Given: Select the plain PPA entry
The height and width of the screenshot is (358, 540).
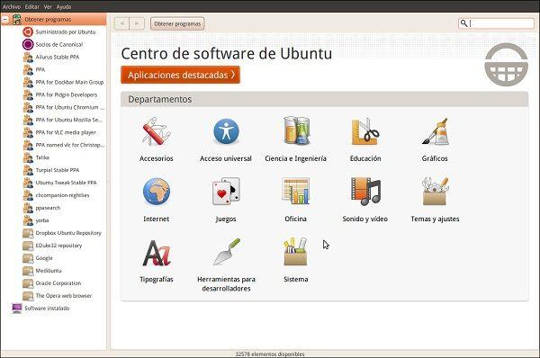Looking at the screenshot, I should [40, 69].
